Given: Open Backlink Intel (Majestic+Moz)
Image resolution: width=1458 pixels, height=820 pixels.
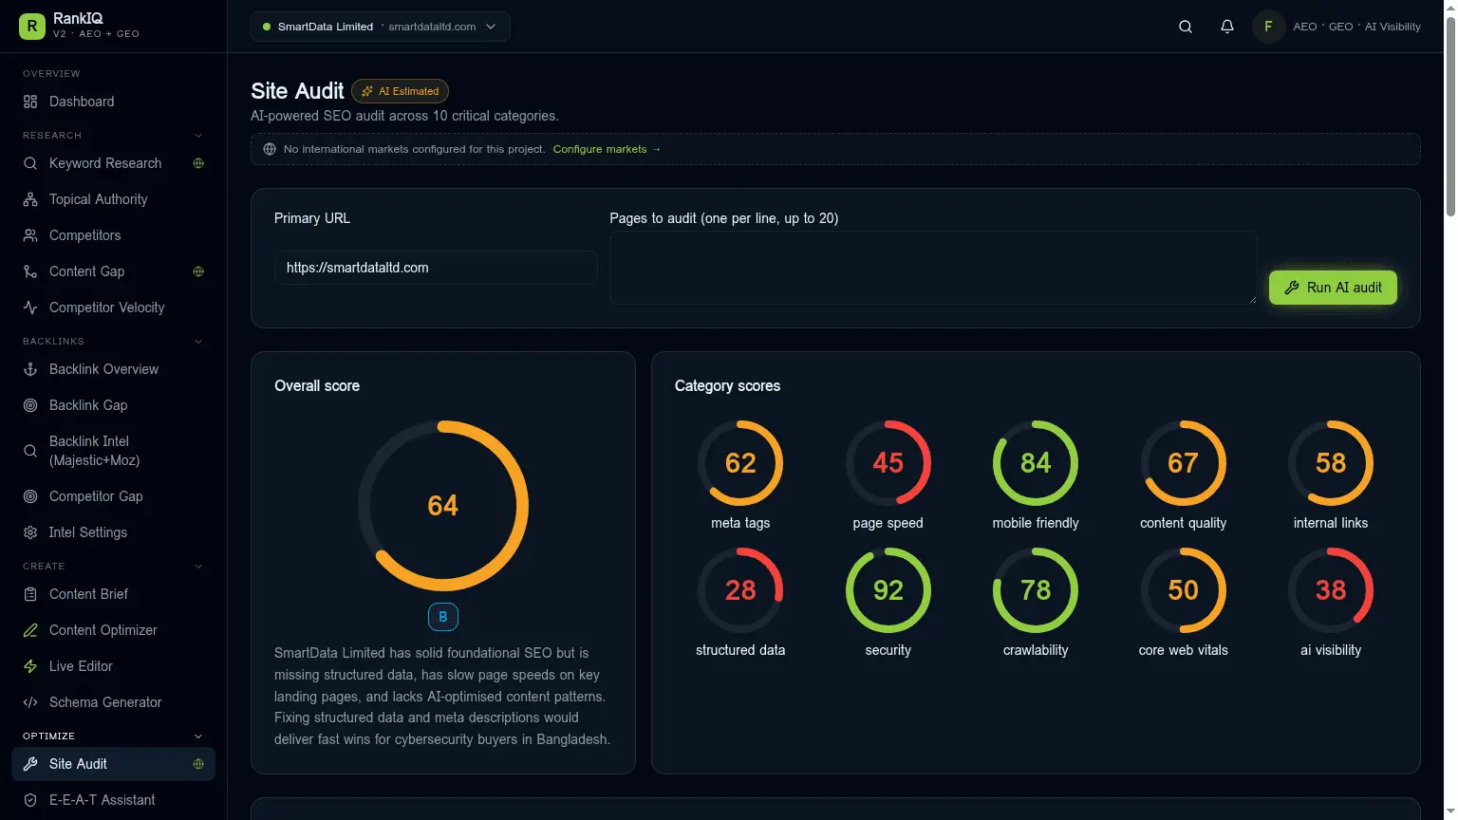Looking at the screenshot, I should click(x=113, y=451).
